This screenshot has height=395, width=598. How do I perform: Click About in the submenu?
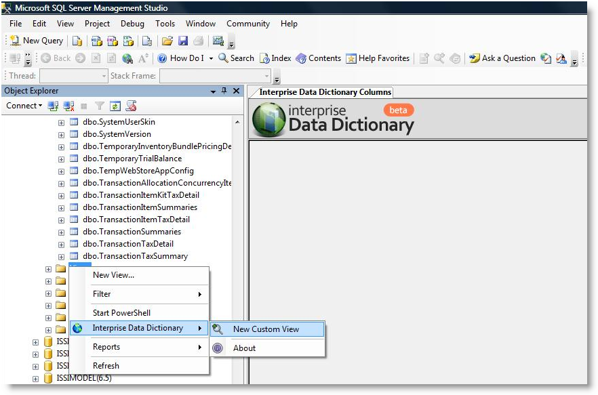point(244,348)
